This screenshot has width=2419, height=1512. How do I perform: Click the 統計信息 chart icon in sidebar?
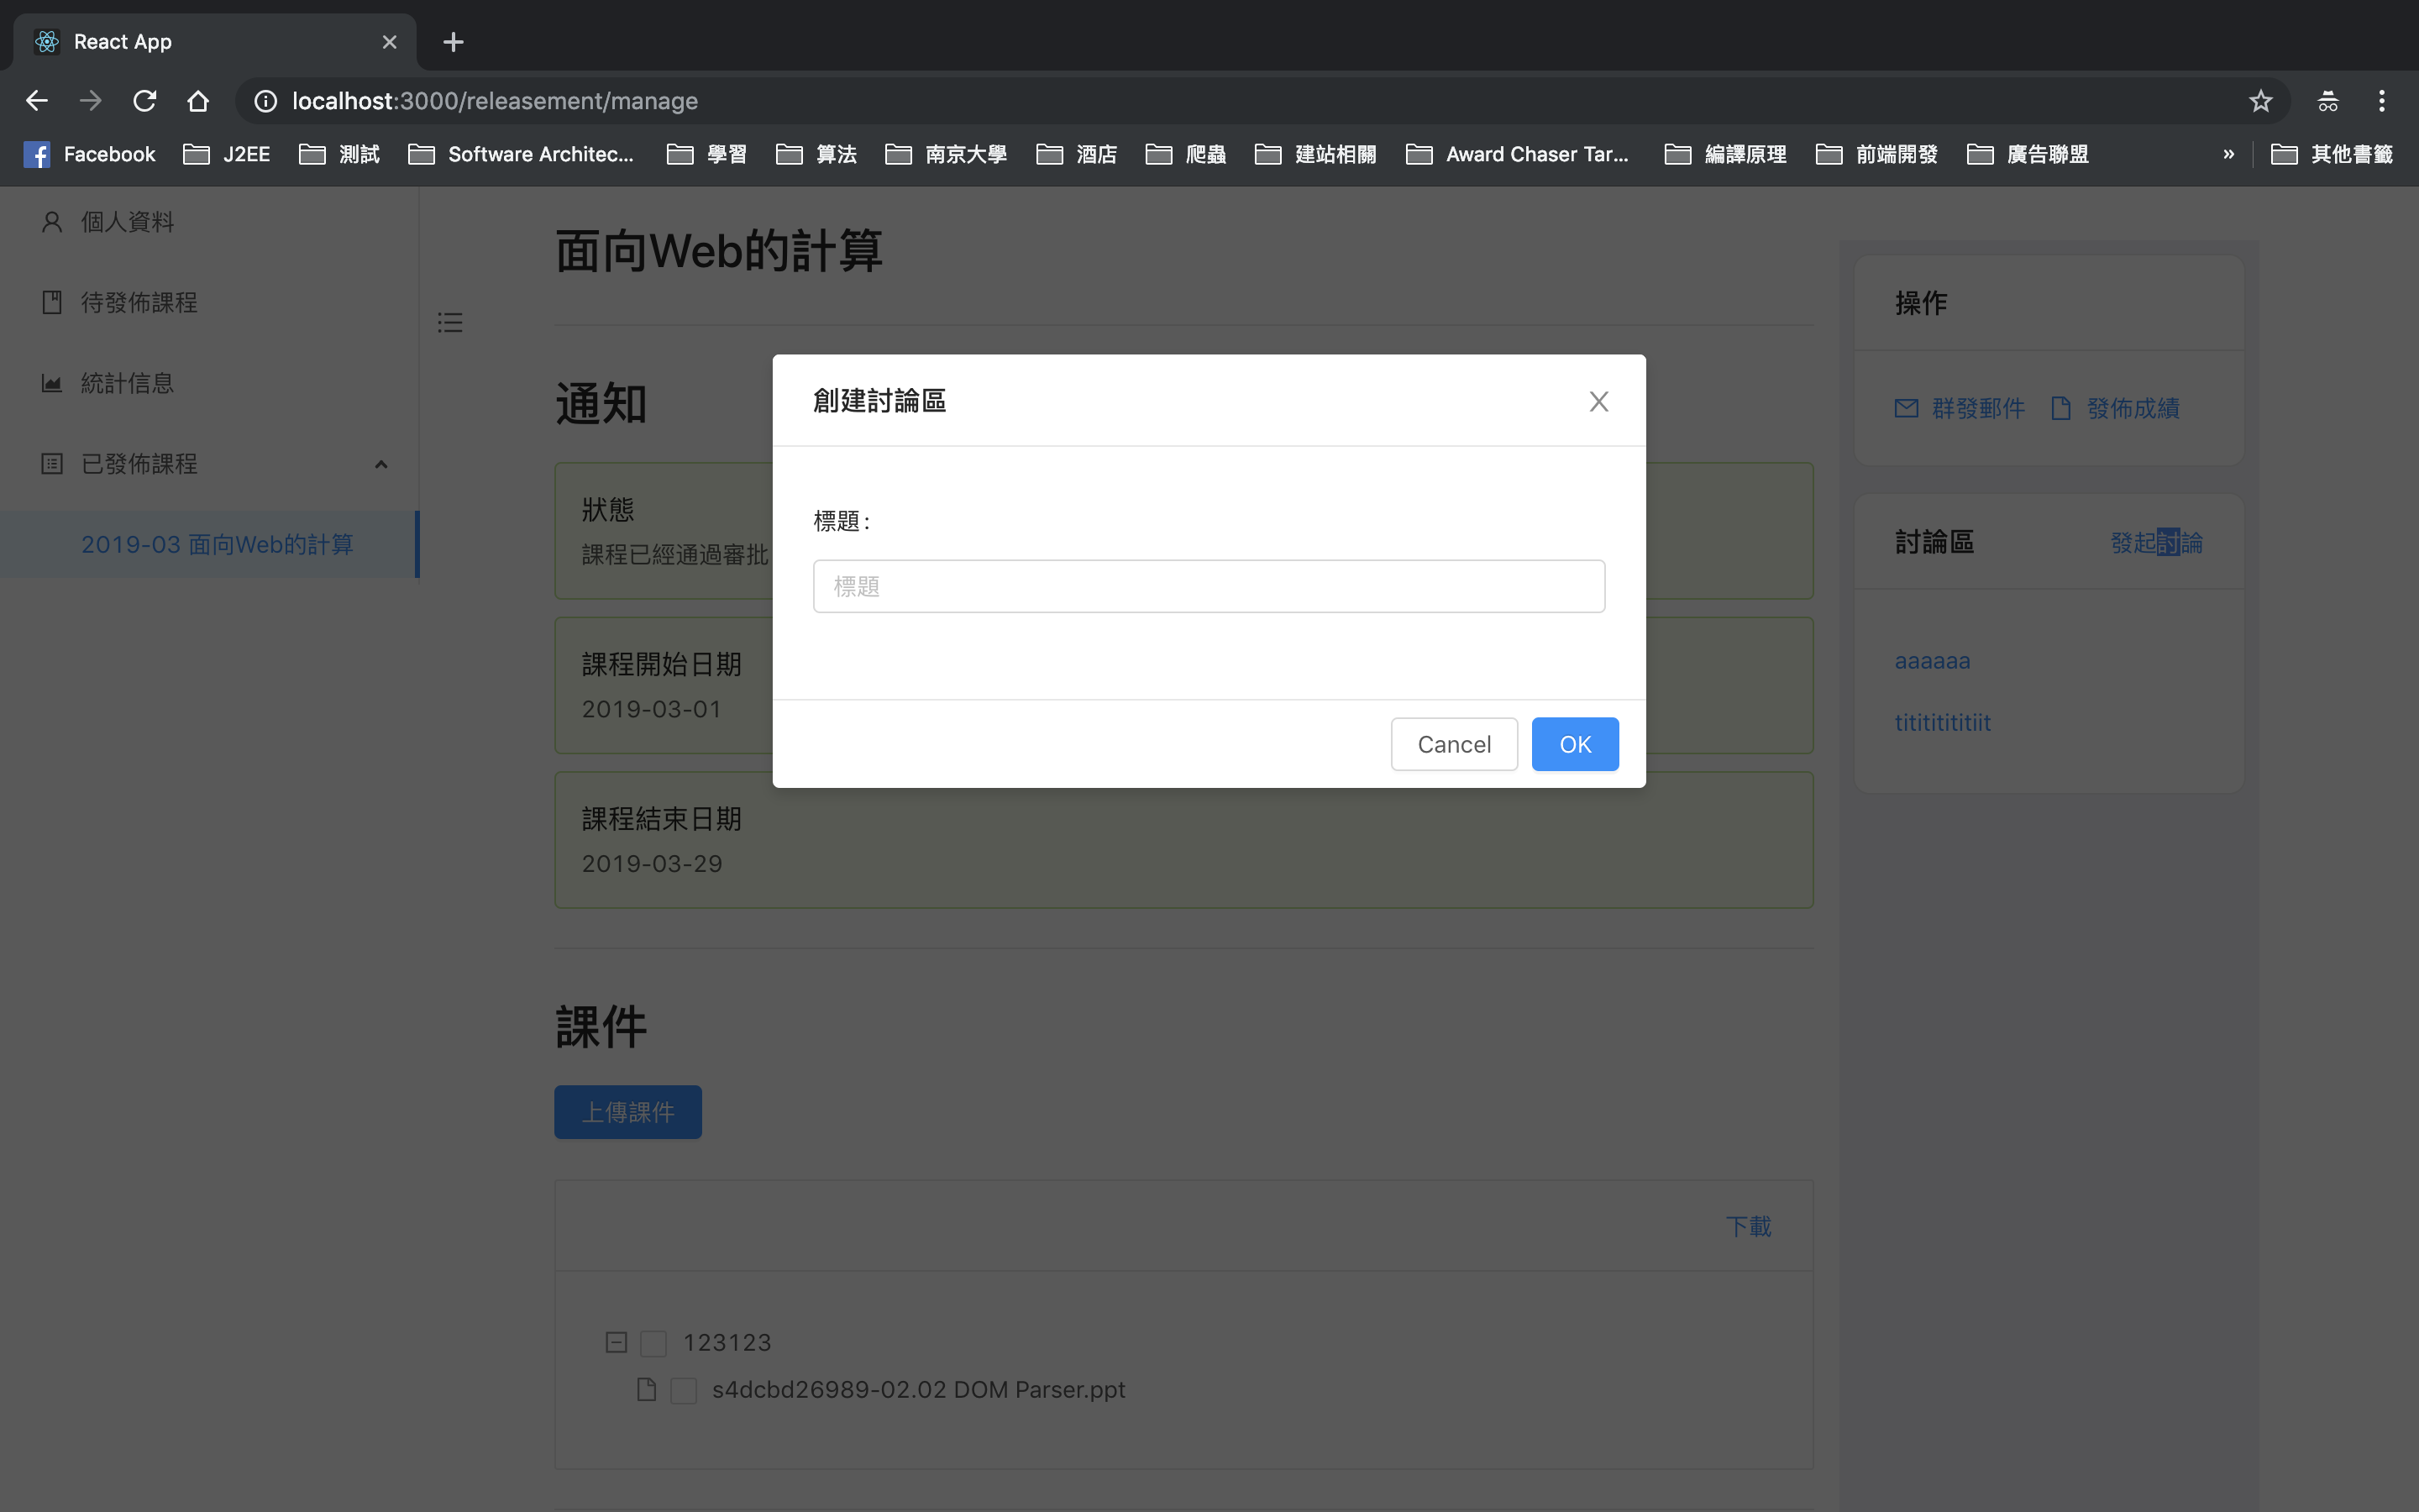52,383
